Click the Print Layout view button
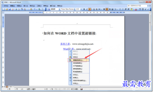Viewport: 153px width, 92px height. point(7,87)
